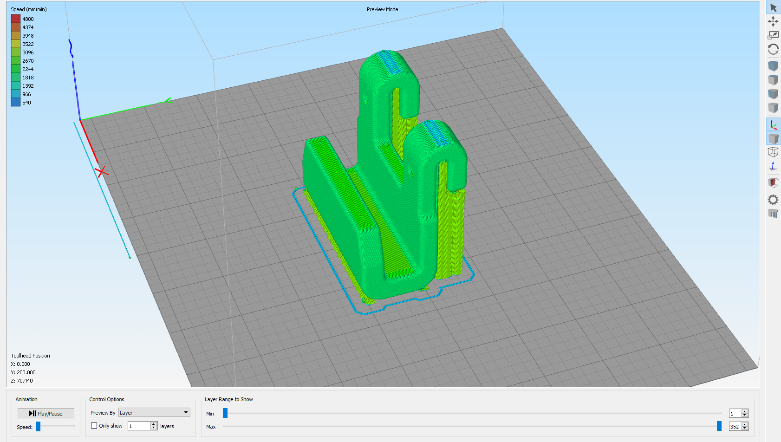Pick the rotate models tool
Viewport: 781px width, 442px height.
click(x=773, y=49)
